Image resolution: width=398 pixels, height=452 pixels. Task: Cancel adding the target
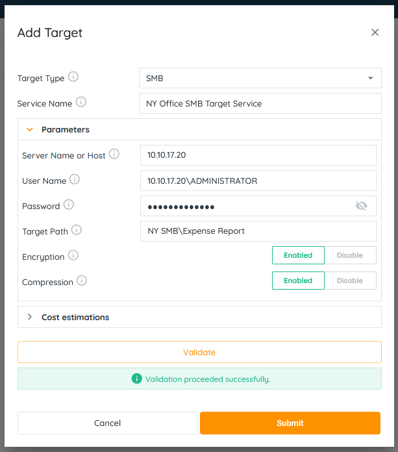click(107, 423)
